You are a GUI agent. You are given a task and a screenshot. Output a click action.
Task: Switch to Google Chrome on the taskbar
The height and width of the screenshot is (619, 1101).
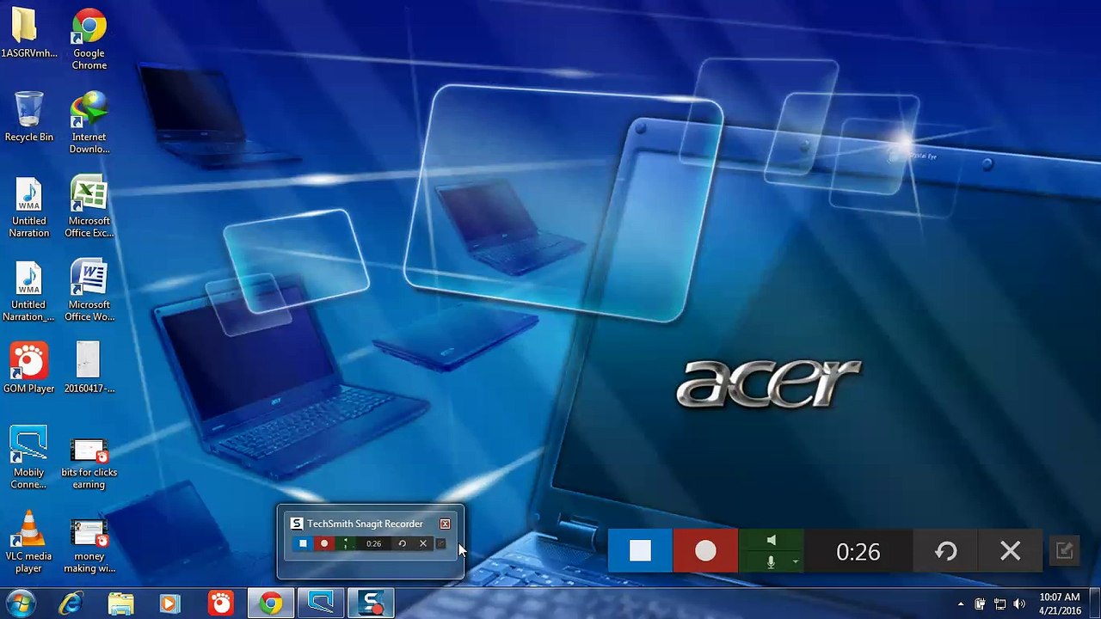click(x=271, y=604)
